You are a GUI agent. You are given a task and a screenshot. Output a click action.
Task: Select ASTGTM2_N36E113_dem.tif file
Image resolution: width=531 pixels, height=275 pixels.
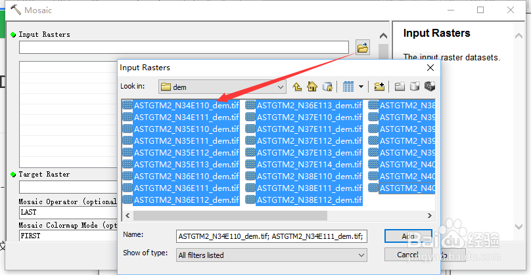309,106
